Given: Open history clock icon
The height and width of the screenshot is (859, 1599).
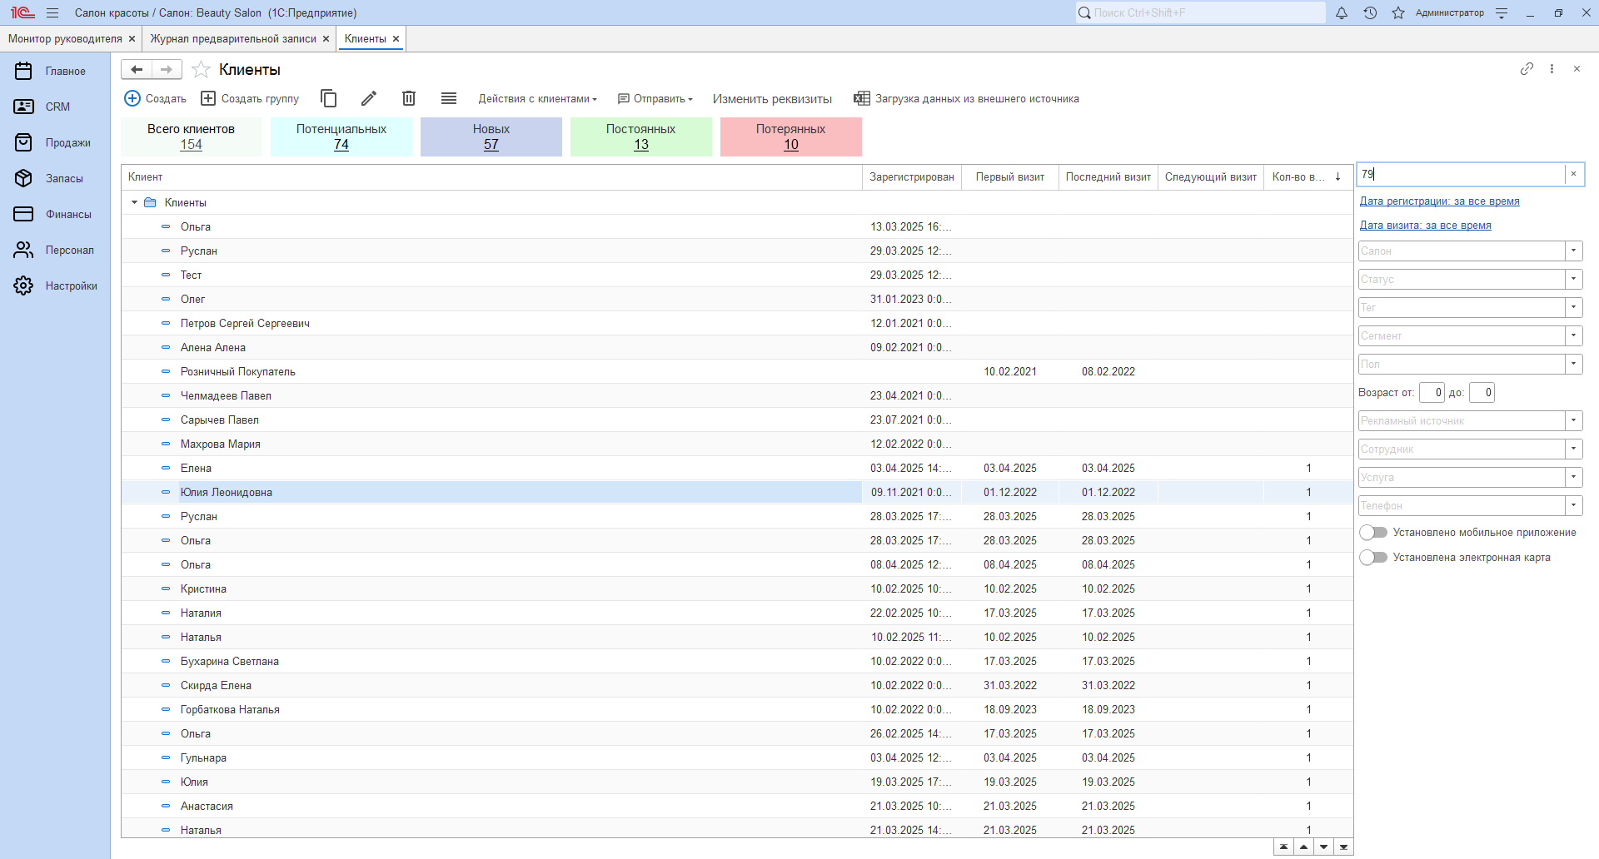Looking at the screenshot, I should pyautogui.click(x=1370, y=12).
